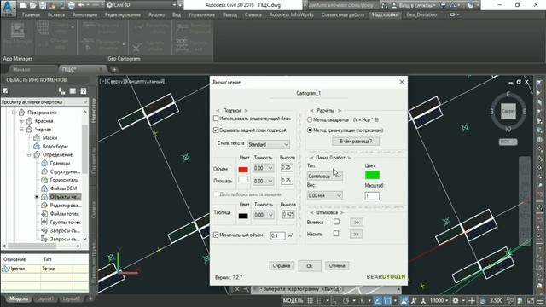Toggle the highlighted 2D object snap icon

(x=387, y=300)
